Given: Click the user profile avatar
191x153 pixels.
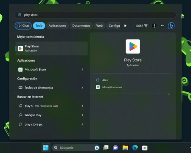Looking at the screenshot, I should [154, 26].
